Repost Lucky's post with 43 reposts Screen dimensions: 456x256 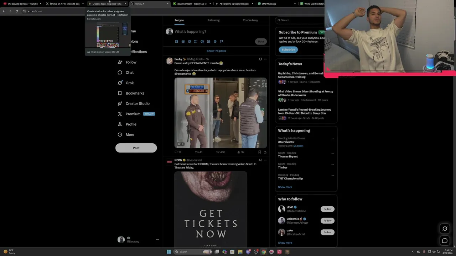pyautogui.click(x=198, y=152)
